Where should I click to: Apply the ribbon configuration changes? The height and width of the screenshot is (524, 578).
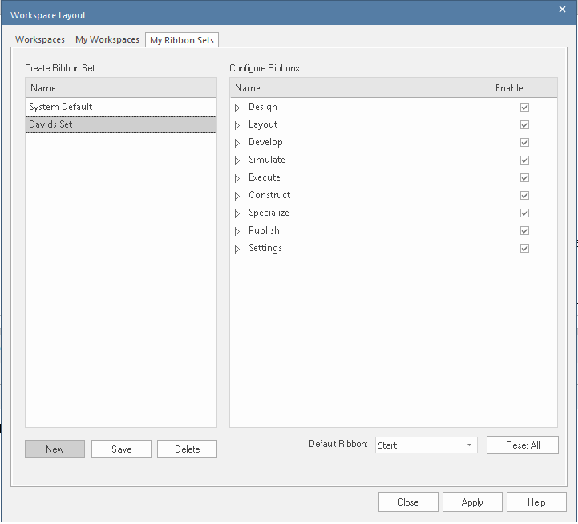[472, 502]
